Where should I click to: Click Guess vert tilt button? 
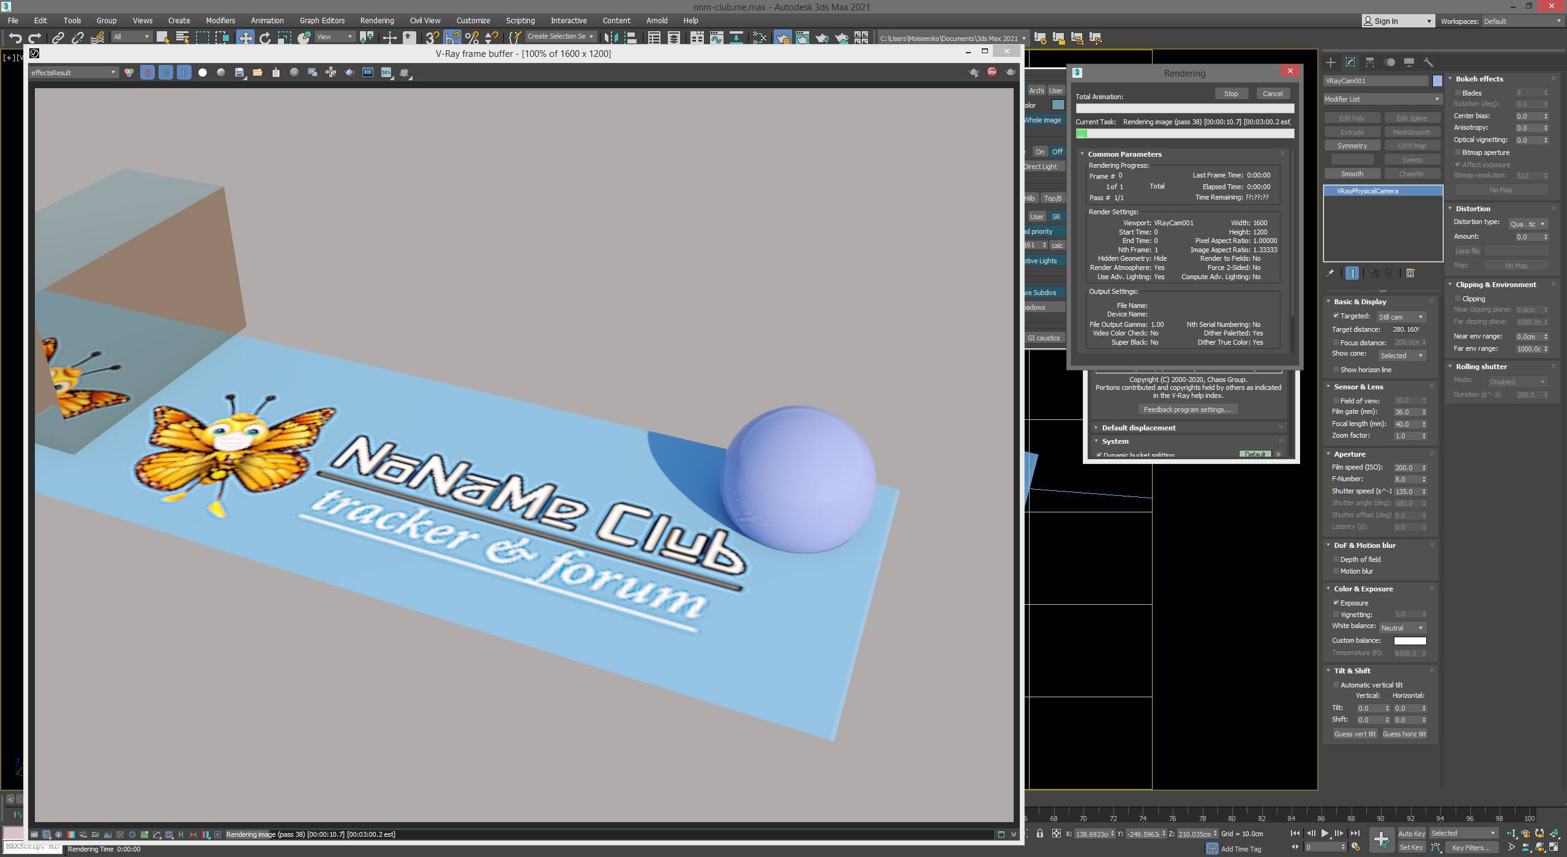(1355, 734)
